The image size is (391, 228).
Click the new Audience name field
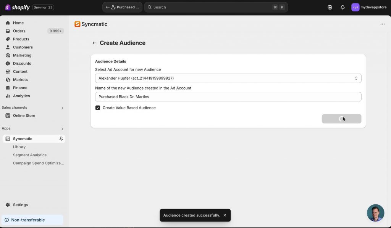(x=228, y=96)
